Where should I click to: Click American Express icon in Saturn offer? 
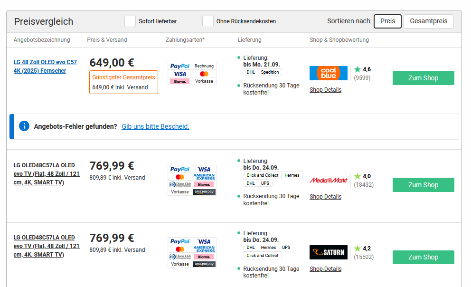[204, 249]
